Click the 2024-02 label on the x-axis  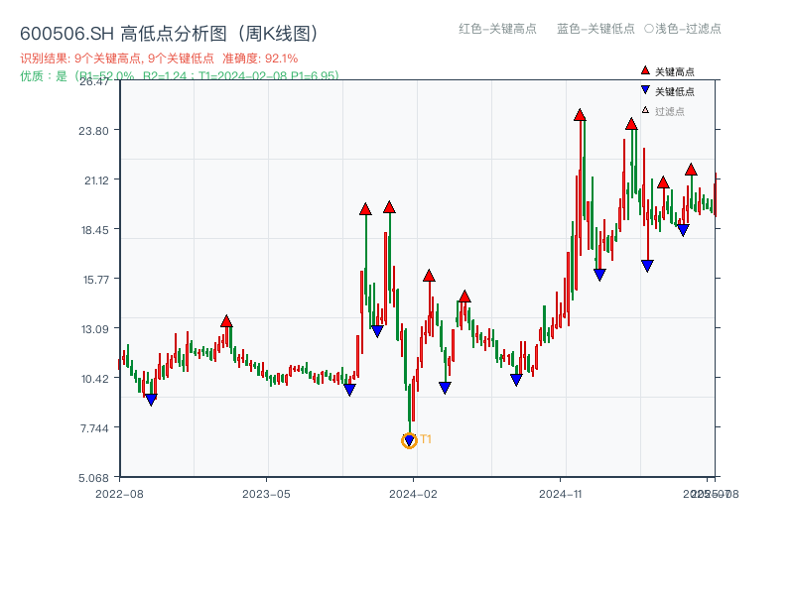click(x=415, y=493)
